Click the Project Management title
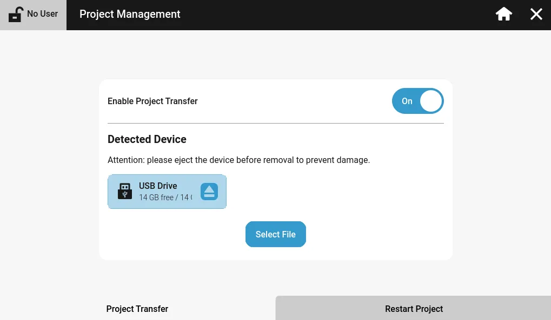The width and height of the screenshot is (551, 320). (x=130, y=15)
